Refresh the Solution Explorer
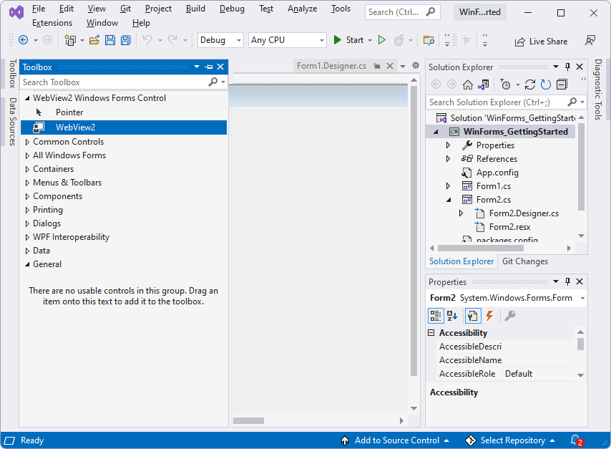Image resolution: width=611 pixels, height=449 pixels. point(544,84)
